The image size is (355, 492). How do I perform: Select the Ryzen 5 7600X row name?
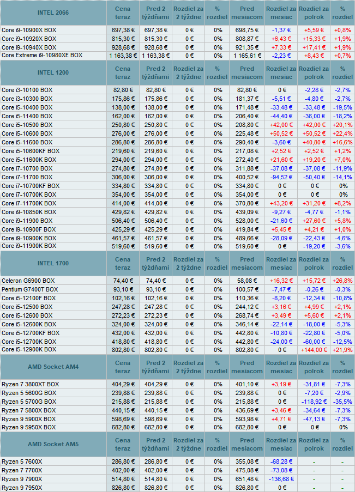(x=22, y=462)
